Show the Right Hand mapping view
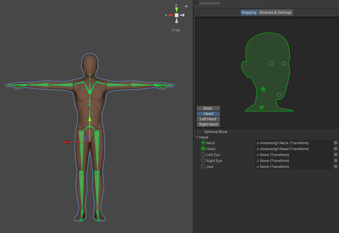The image size is (339, 233). click(208, 124)
